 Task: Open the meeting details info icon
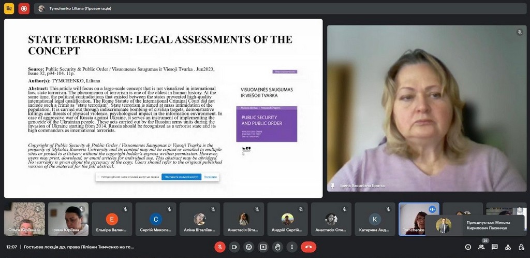coord(468,247)
